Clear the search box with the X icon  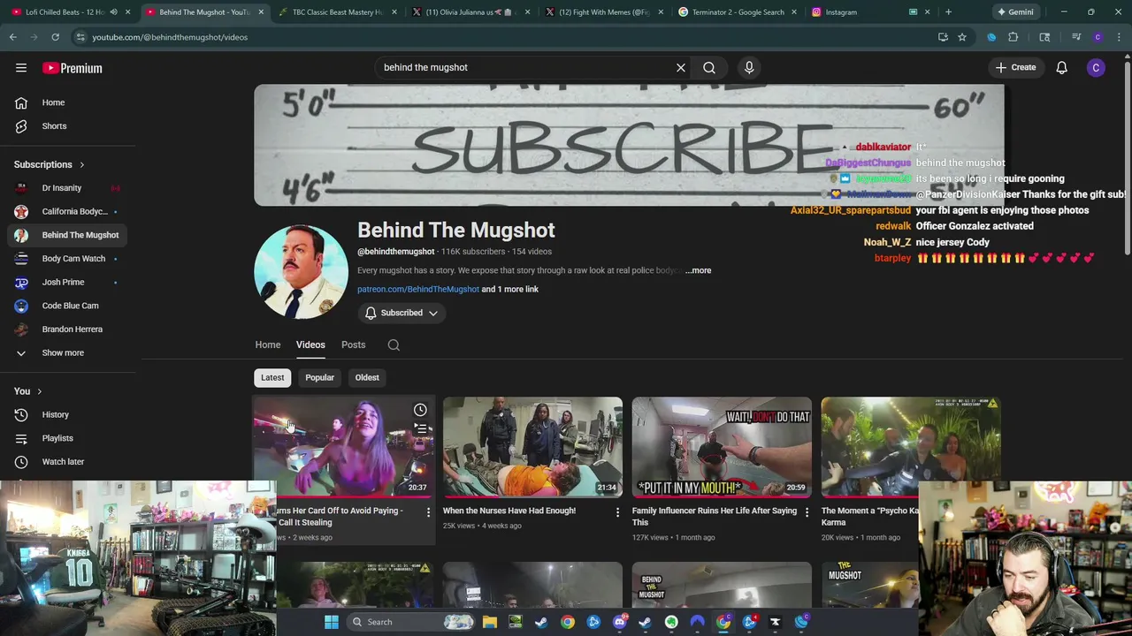pyautogui.click(x=681, y=67)
